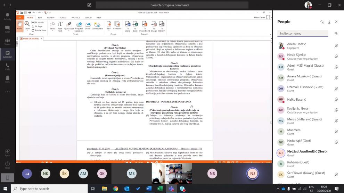This screenshot has width=344, height=193.
Task: Convert PDF with To Word icon
Action: click(128, 26)
